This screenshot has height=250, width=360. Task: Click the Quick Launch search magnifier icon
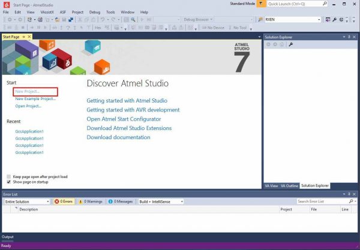tap(325, 4)
